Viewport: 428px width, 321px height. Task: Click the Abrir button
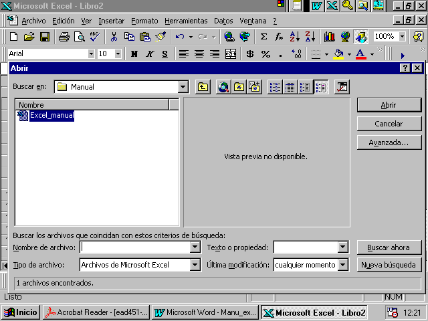tap(389, 105)
